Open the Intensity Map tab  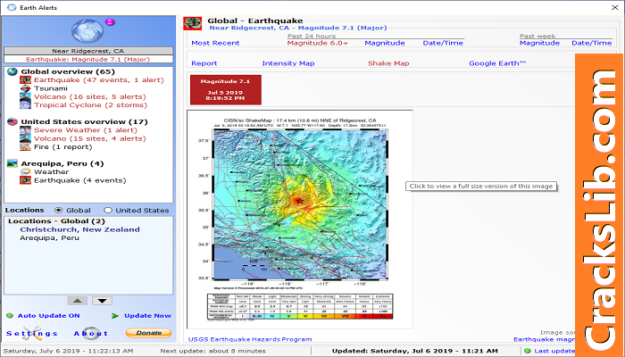pyautogui.click(x=288, y=63)
